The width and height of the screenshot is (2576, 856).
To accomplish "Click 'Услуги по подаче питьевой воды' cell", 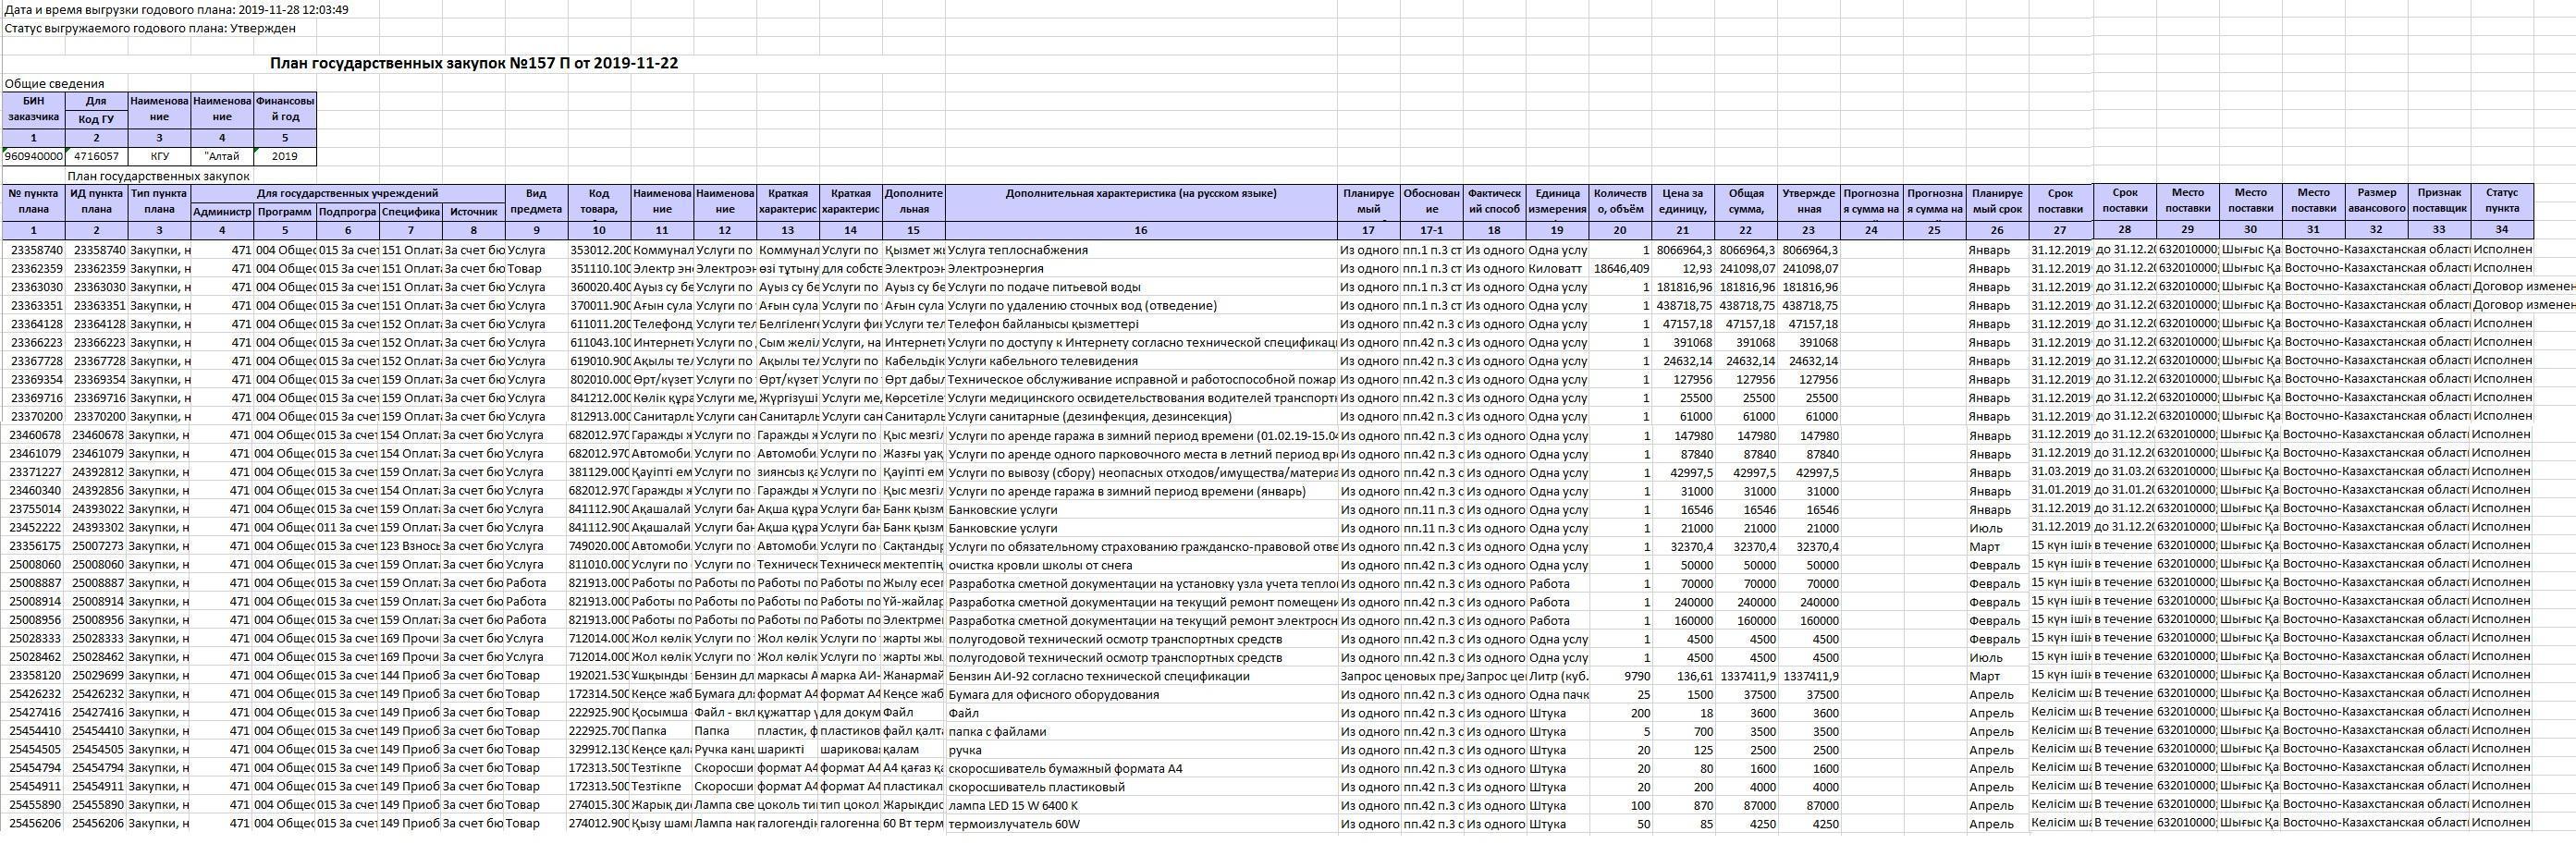I will click(1141, 287).
